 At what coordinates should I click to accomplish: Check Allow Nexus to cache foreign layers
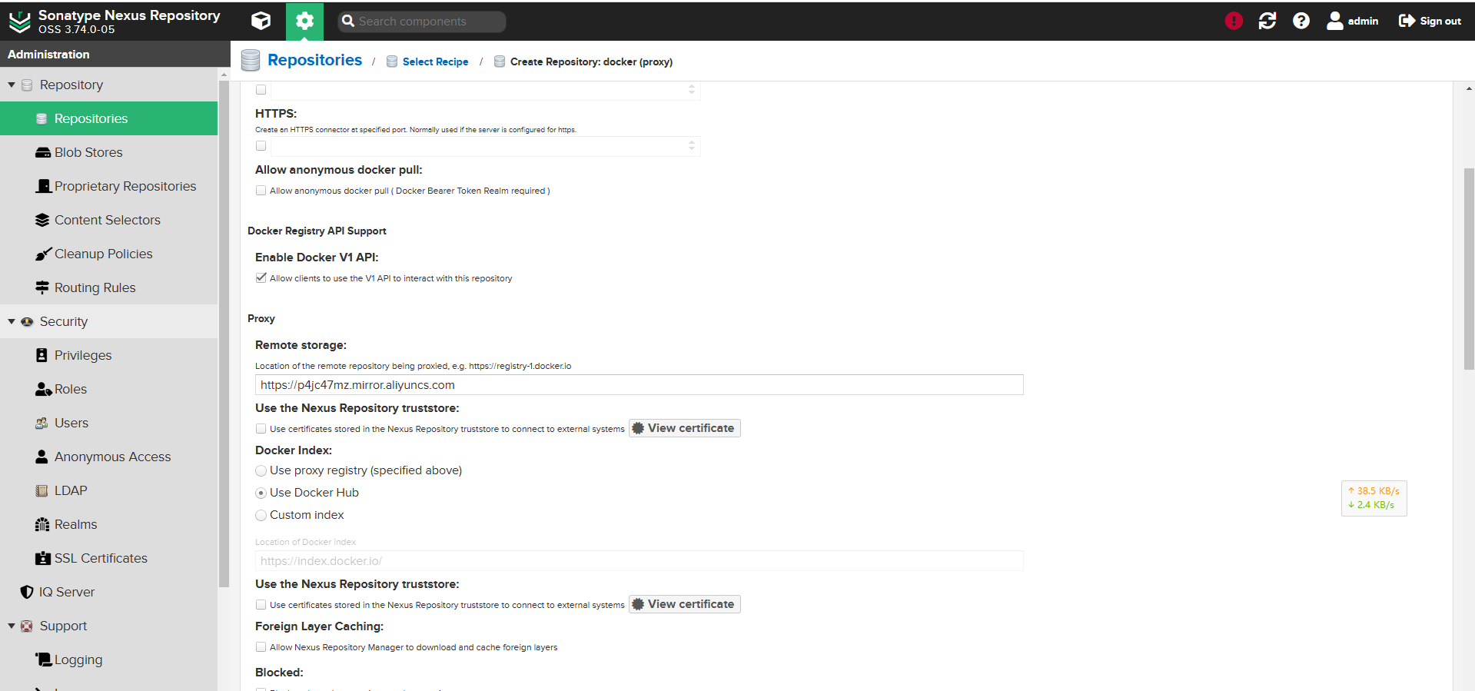[261, 647]
